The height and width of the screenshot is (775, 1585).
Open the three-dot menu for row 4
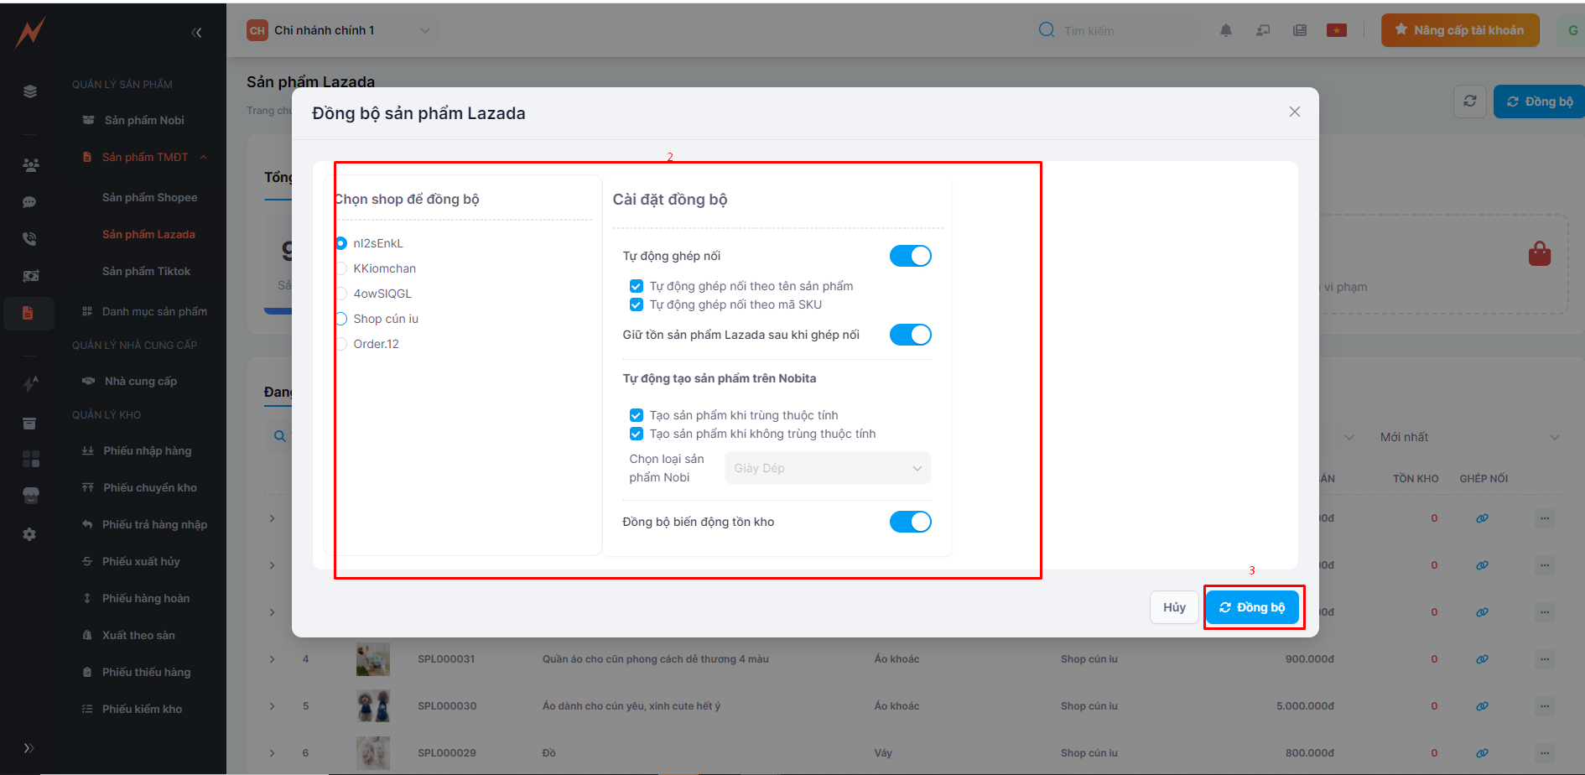[x=1545, y=659]
